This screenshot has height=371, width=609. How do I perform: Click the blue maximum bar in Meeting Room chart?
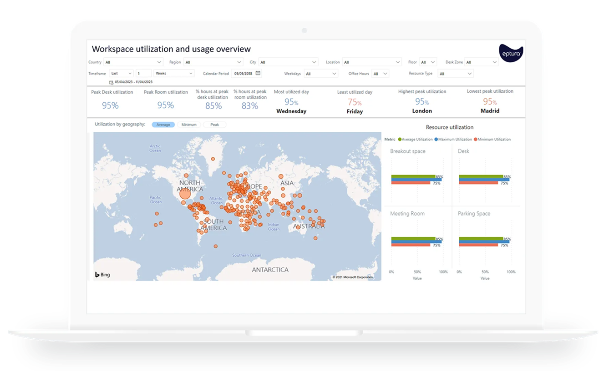(416, 242)
